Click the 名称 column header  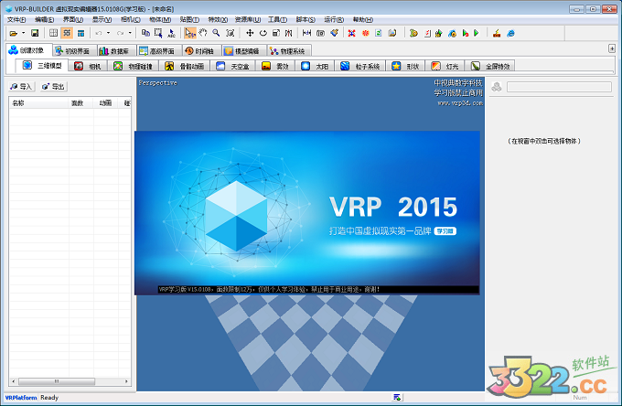tap(38, 103)
